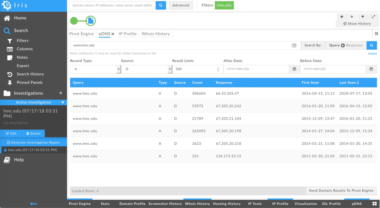Click the list icon in query field

pos(294,46)
